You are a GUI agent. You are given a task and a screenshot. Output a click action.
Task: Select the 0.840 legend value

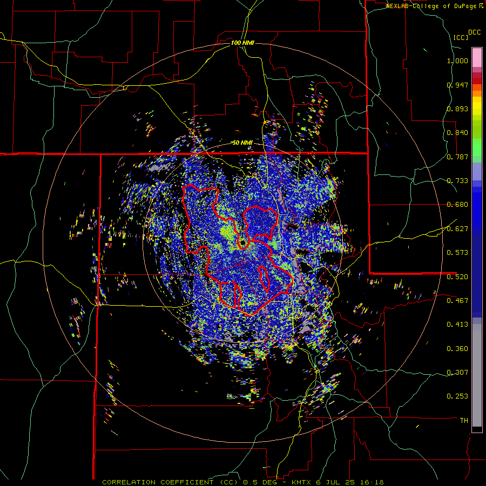point(457,133)
